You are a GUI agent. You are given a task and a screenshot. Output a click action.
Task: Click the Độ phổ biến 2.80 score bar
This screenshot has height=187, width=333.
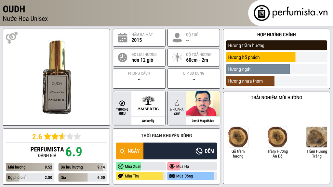[x=30, y=178]
